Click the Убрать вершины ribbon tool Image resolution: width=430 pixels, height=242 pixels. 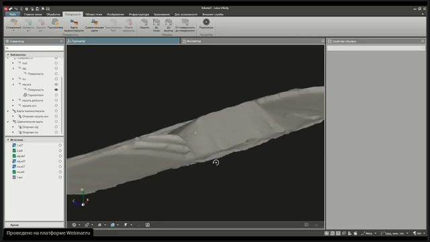128,25
